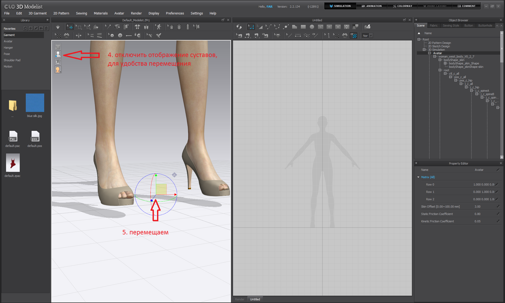Viewport: 505px width, 303px height.
Task: Select the blue silk.jpg thumbnail
Action: (x=35, y=103)
